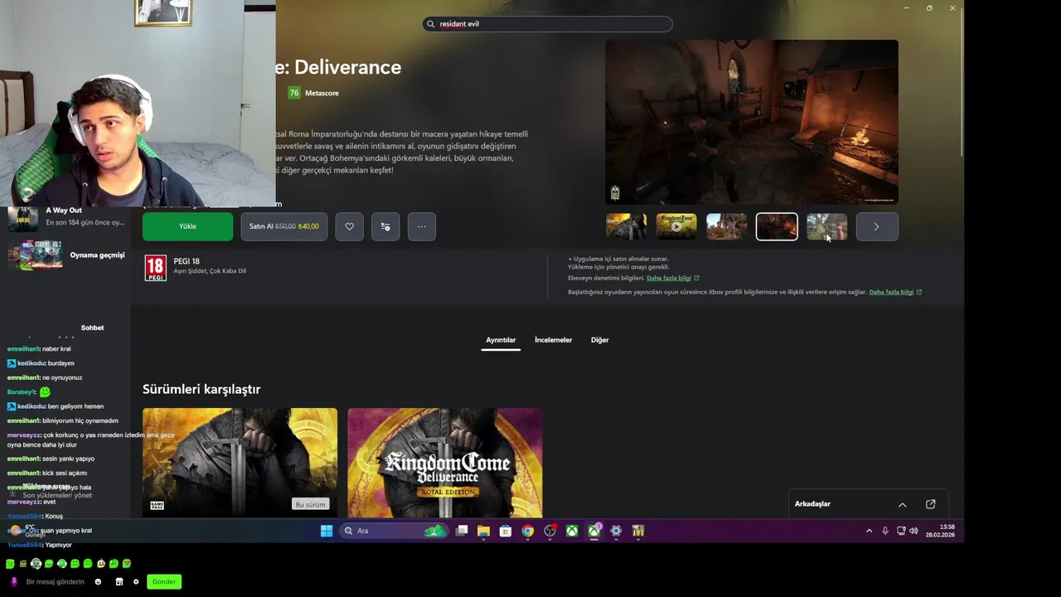The height and width of the screenshot is (597, 1061).
Task: Click the Bu sürüm label on edition card
Action: (311, 504)
